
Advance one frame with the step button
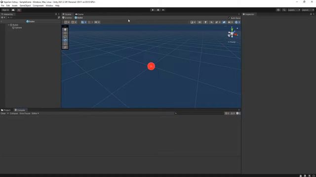(x=163, y=10)
